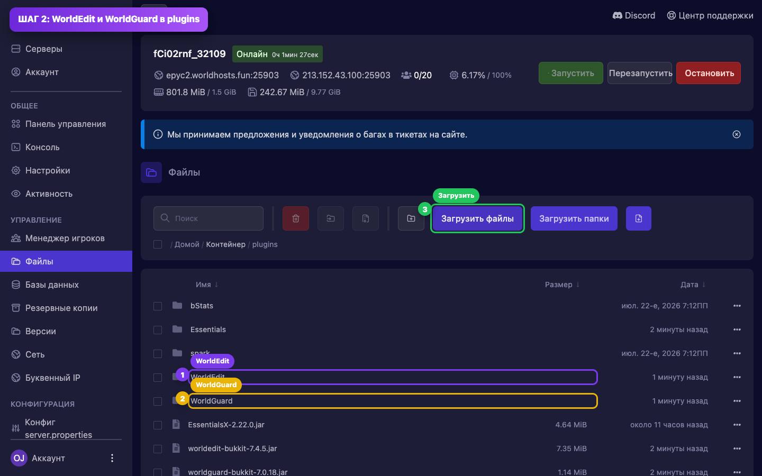Sort files by Дата column
762x476 pixels.
click(693, 285)
